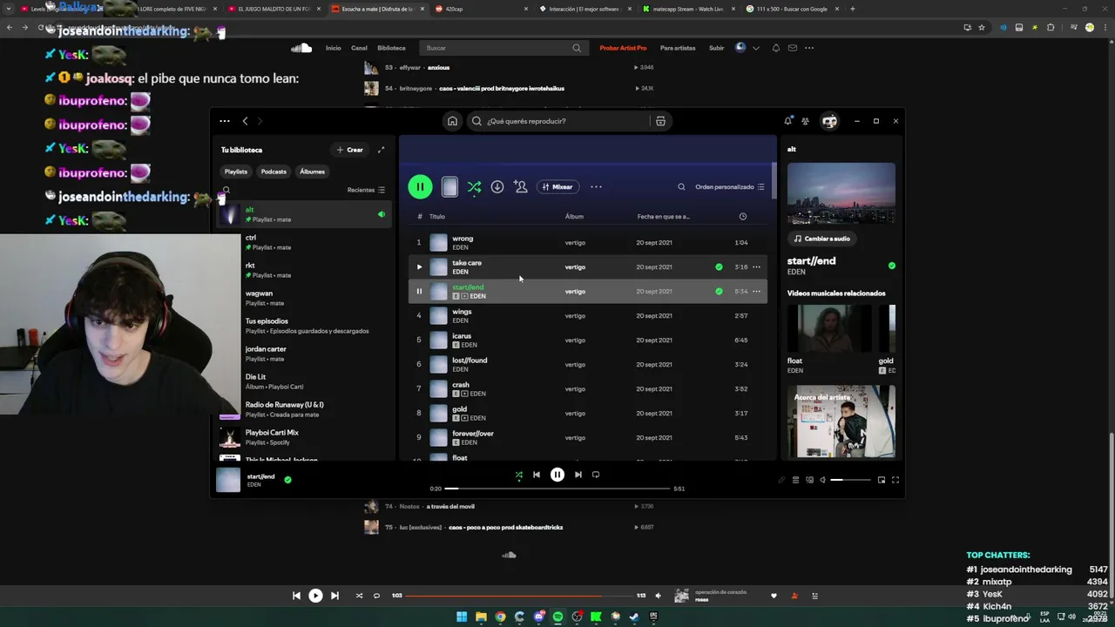Open connect to a device
The height and width of the screenshot is (627, 1115).
pyautogui.click(x=809, y=480)
